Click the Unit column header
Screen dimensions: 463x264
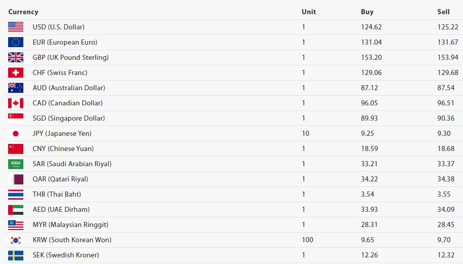(x=309, y=12)
